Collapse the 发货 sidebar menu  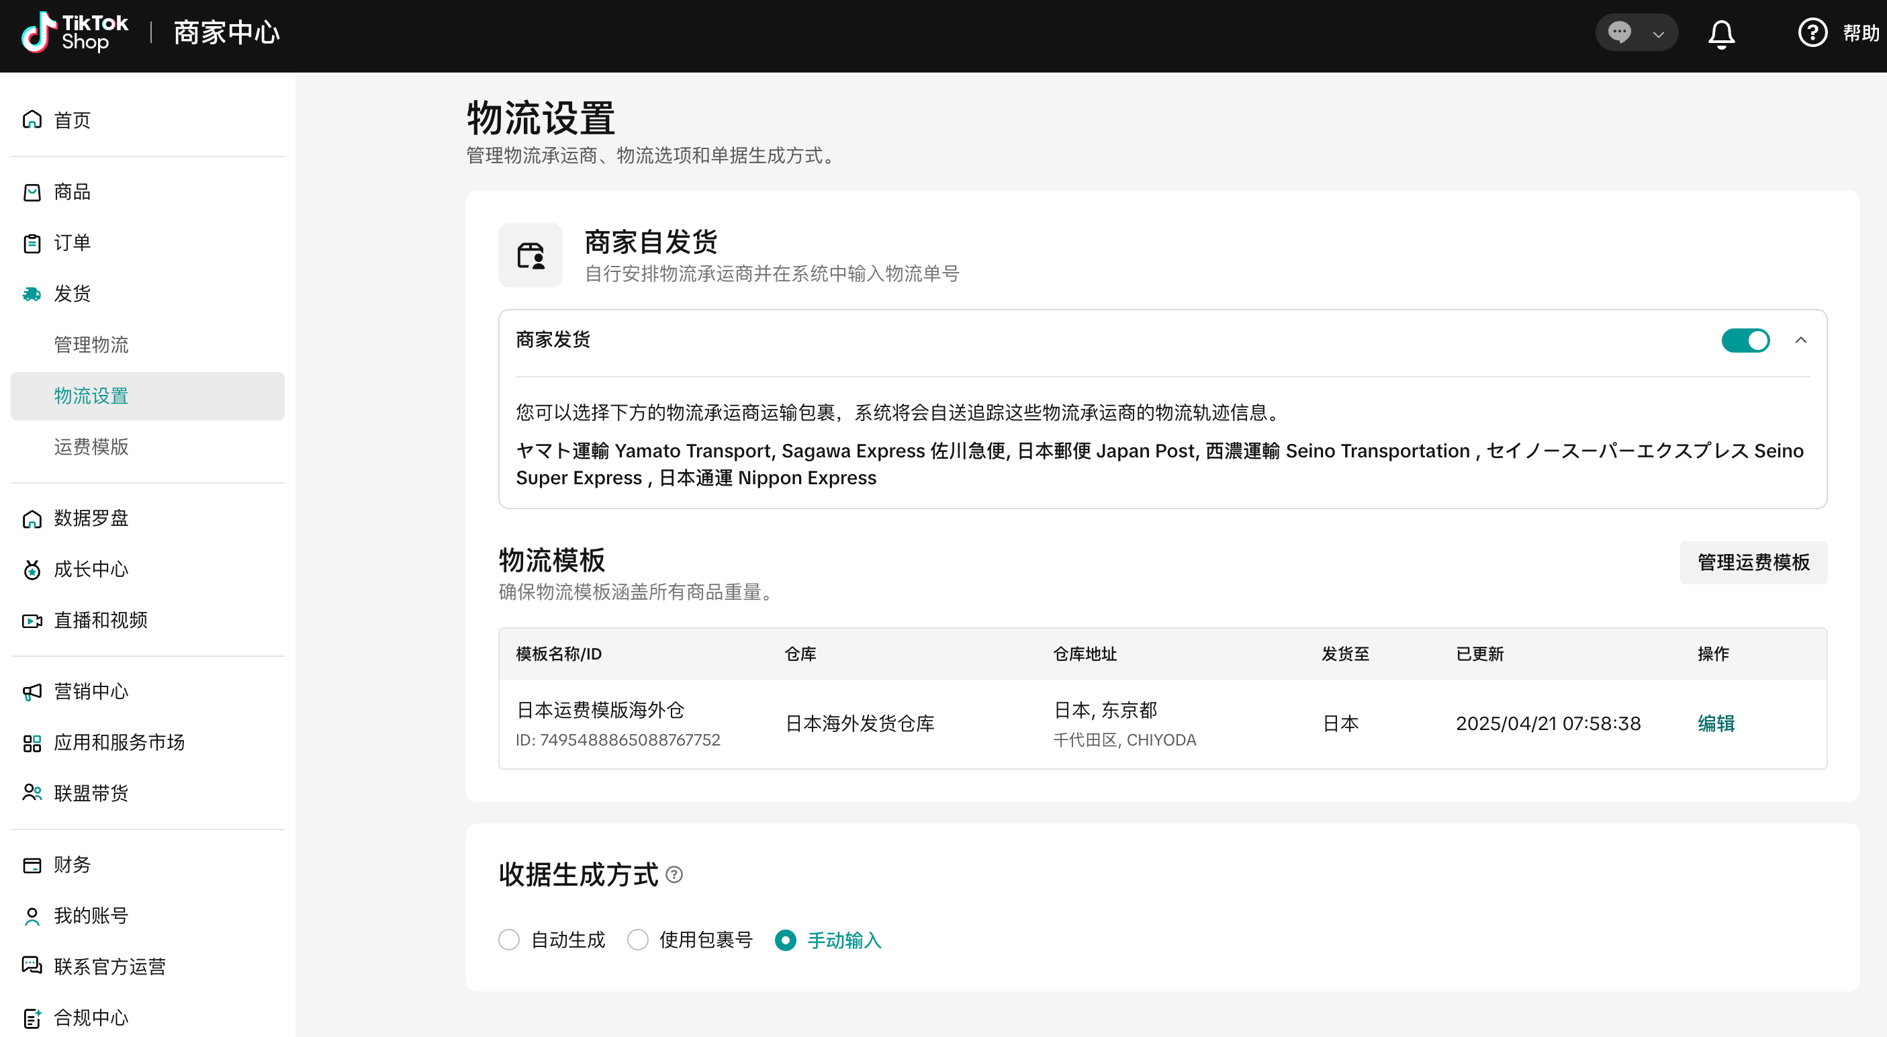tap(72, 294)
